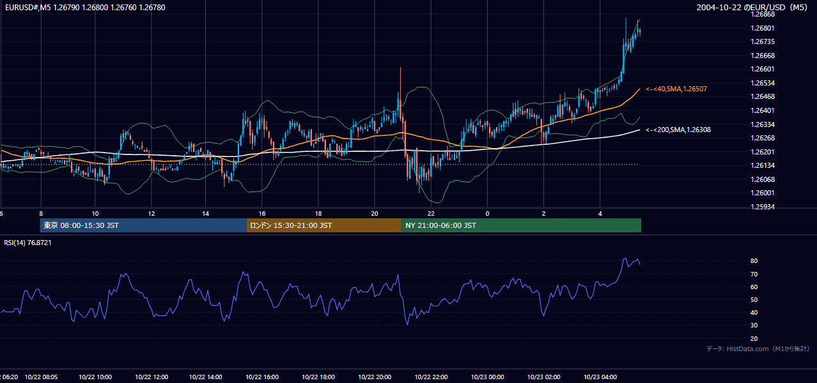Click the 10/23 02:00 date label
The image size is (817, 383).
pyautogui.click(x=543, y=377)
